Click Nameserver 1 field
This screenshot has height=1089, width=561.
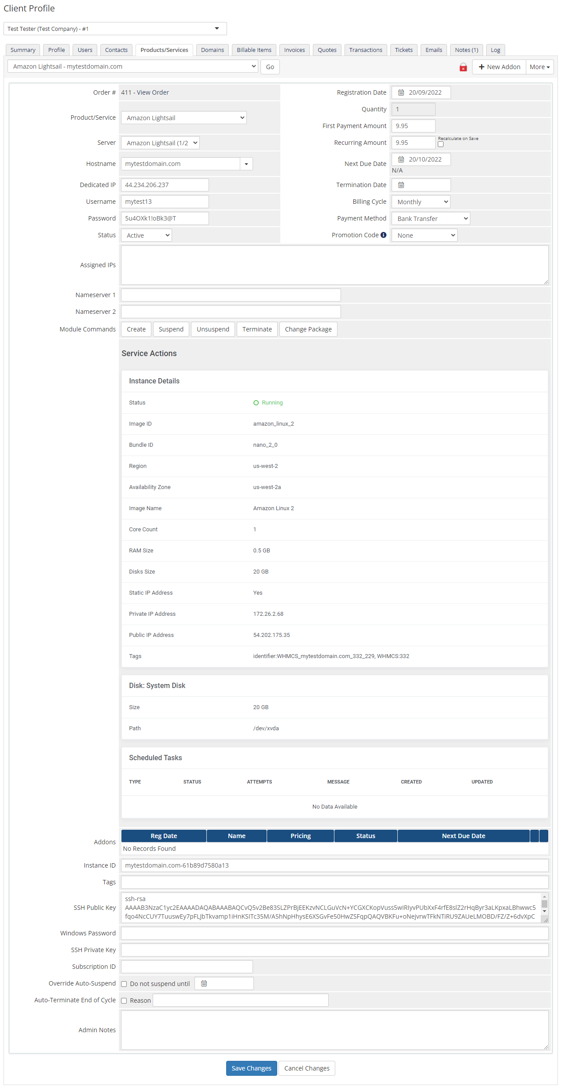(x=231, y=295)
